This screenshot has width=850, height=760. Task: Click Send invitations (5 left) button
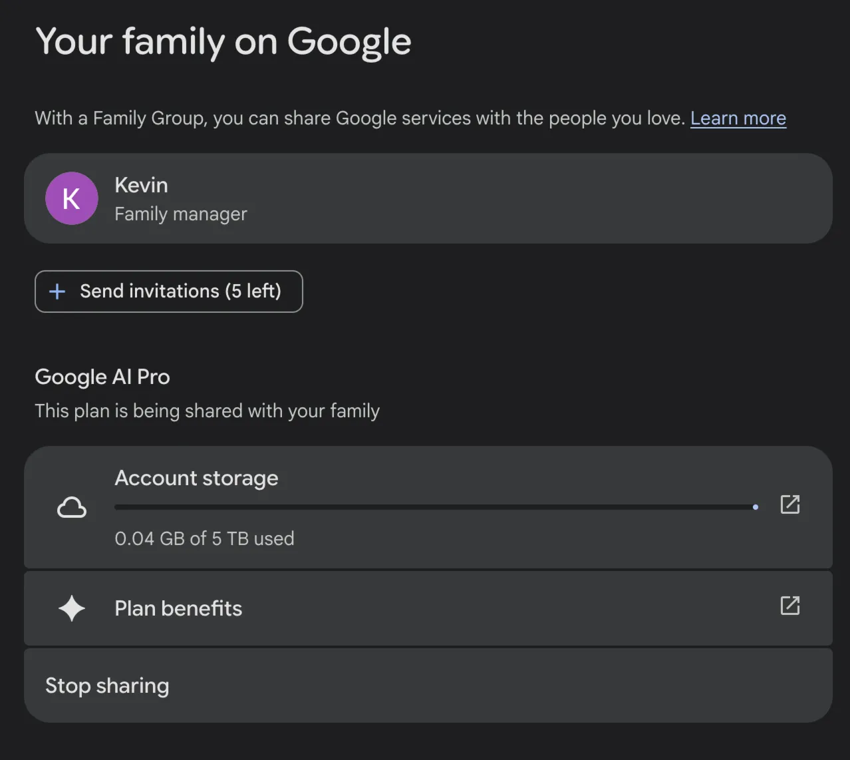[169, 291]
